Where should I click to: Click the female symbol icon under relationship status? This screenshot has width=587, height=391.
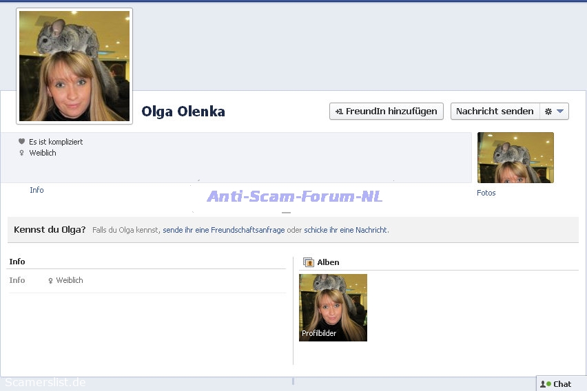tap(21, 153)
